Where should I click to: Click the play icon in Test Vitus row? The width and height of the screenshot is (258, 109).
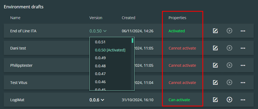(229, 82)
